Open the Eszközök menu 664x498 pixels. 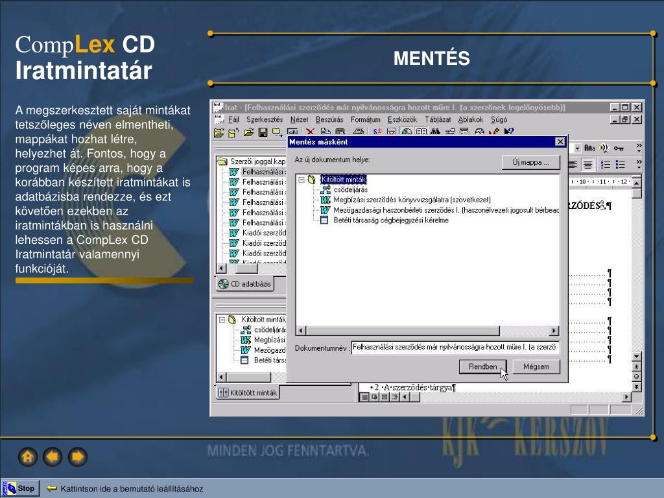(402, 119)
